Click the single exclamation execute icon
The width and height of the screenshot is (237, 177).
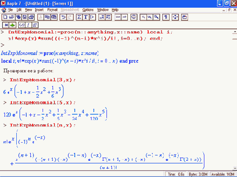29,25
